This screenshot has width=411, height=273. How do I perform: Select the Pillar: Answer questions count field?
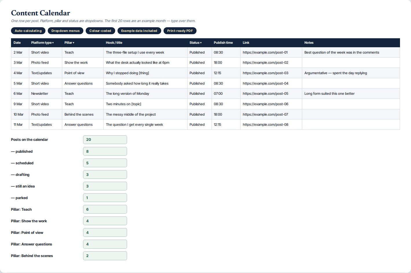[105, 244]
